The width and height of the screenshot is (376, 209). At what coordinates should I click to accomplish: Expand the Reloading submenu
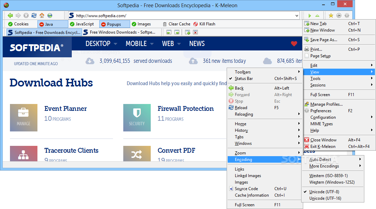click(x=265, y=114)
